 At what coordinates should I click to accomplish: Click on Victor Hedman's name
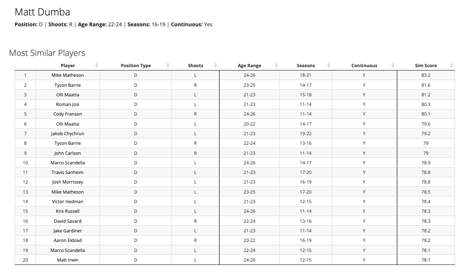click(x=68, y=201)
